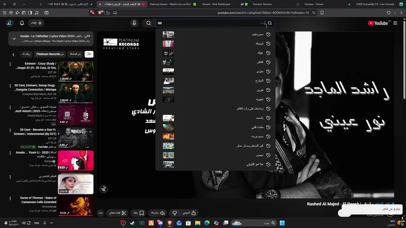Open the YouTube notifications bell
This screenshot has width=406, height=228.
[x=22, y=23]
